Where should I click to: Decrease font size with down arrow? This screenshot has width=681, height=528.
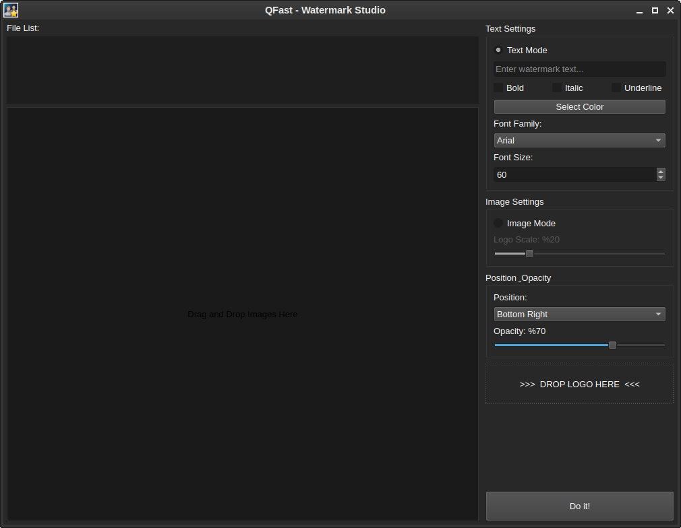pyautogui.click(x=661, y=178)
